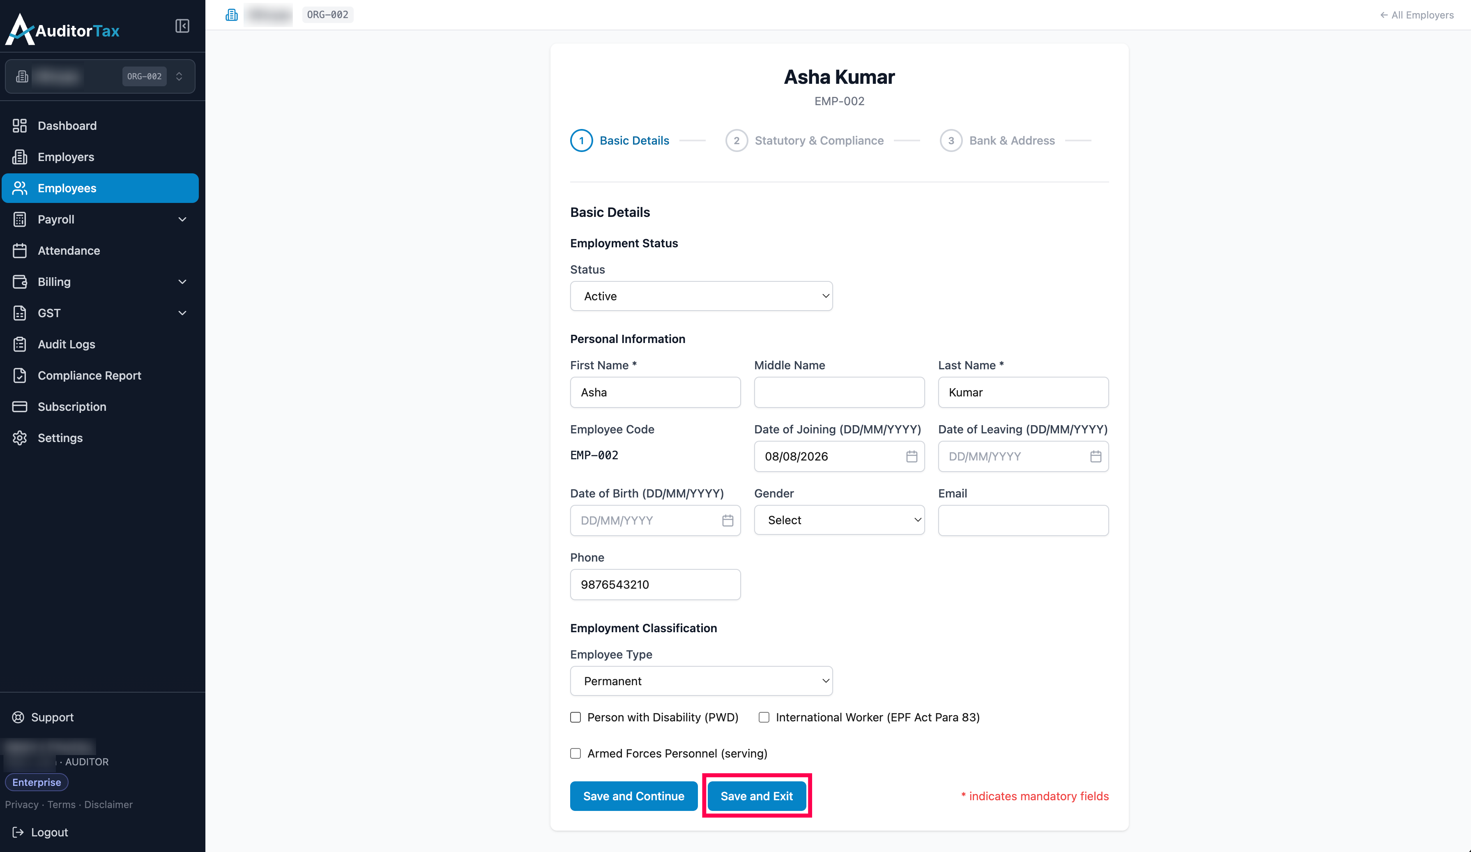Open Attendance from sidebar menu

tap(100, 250)
